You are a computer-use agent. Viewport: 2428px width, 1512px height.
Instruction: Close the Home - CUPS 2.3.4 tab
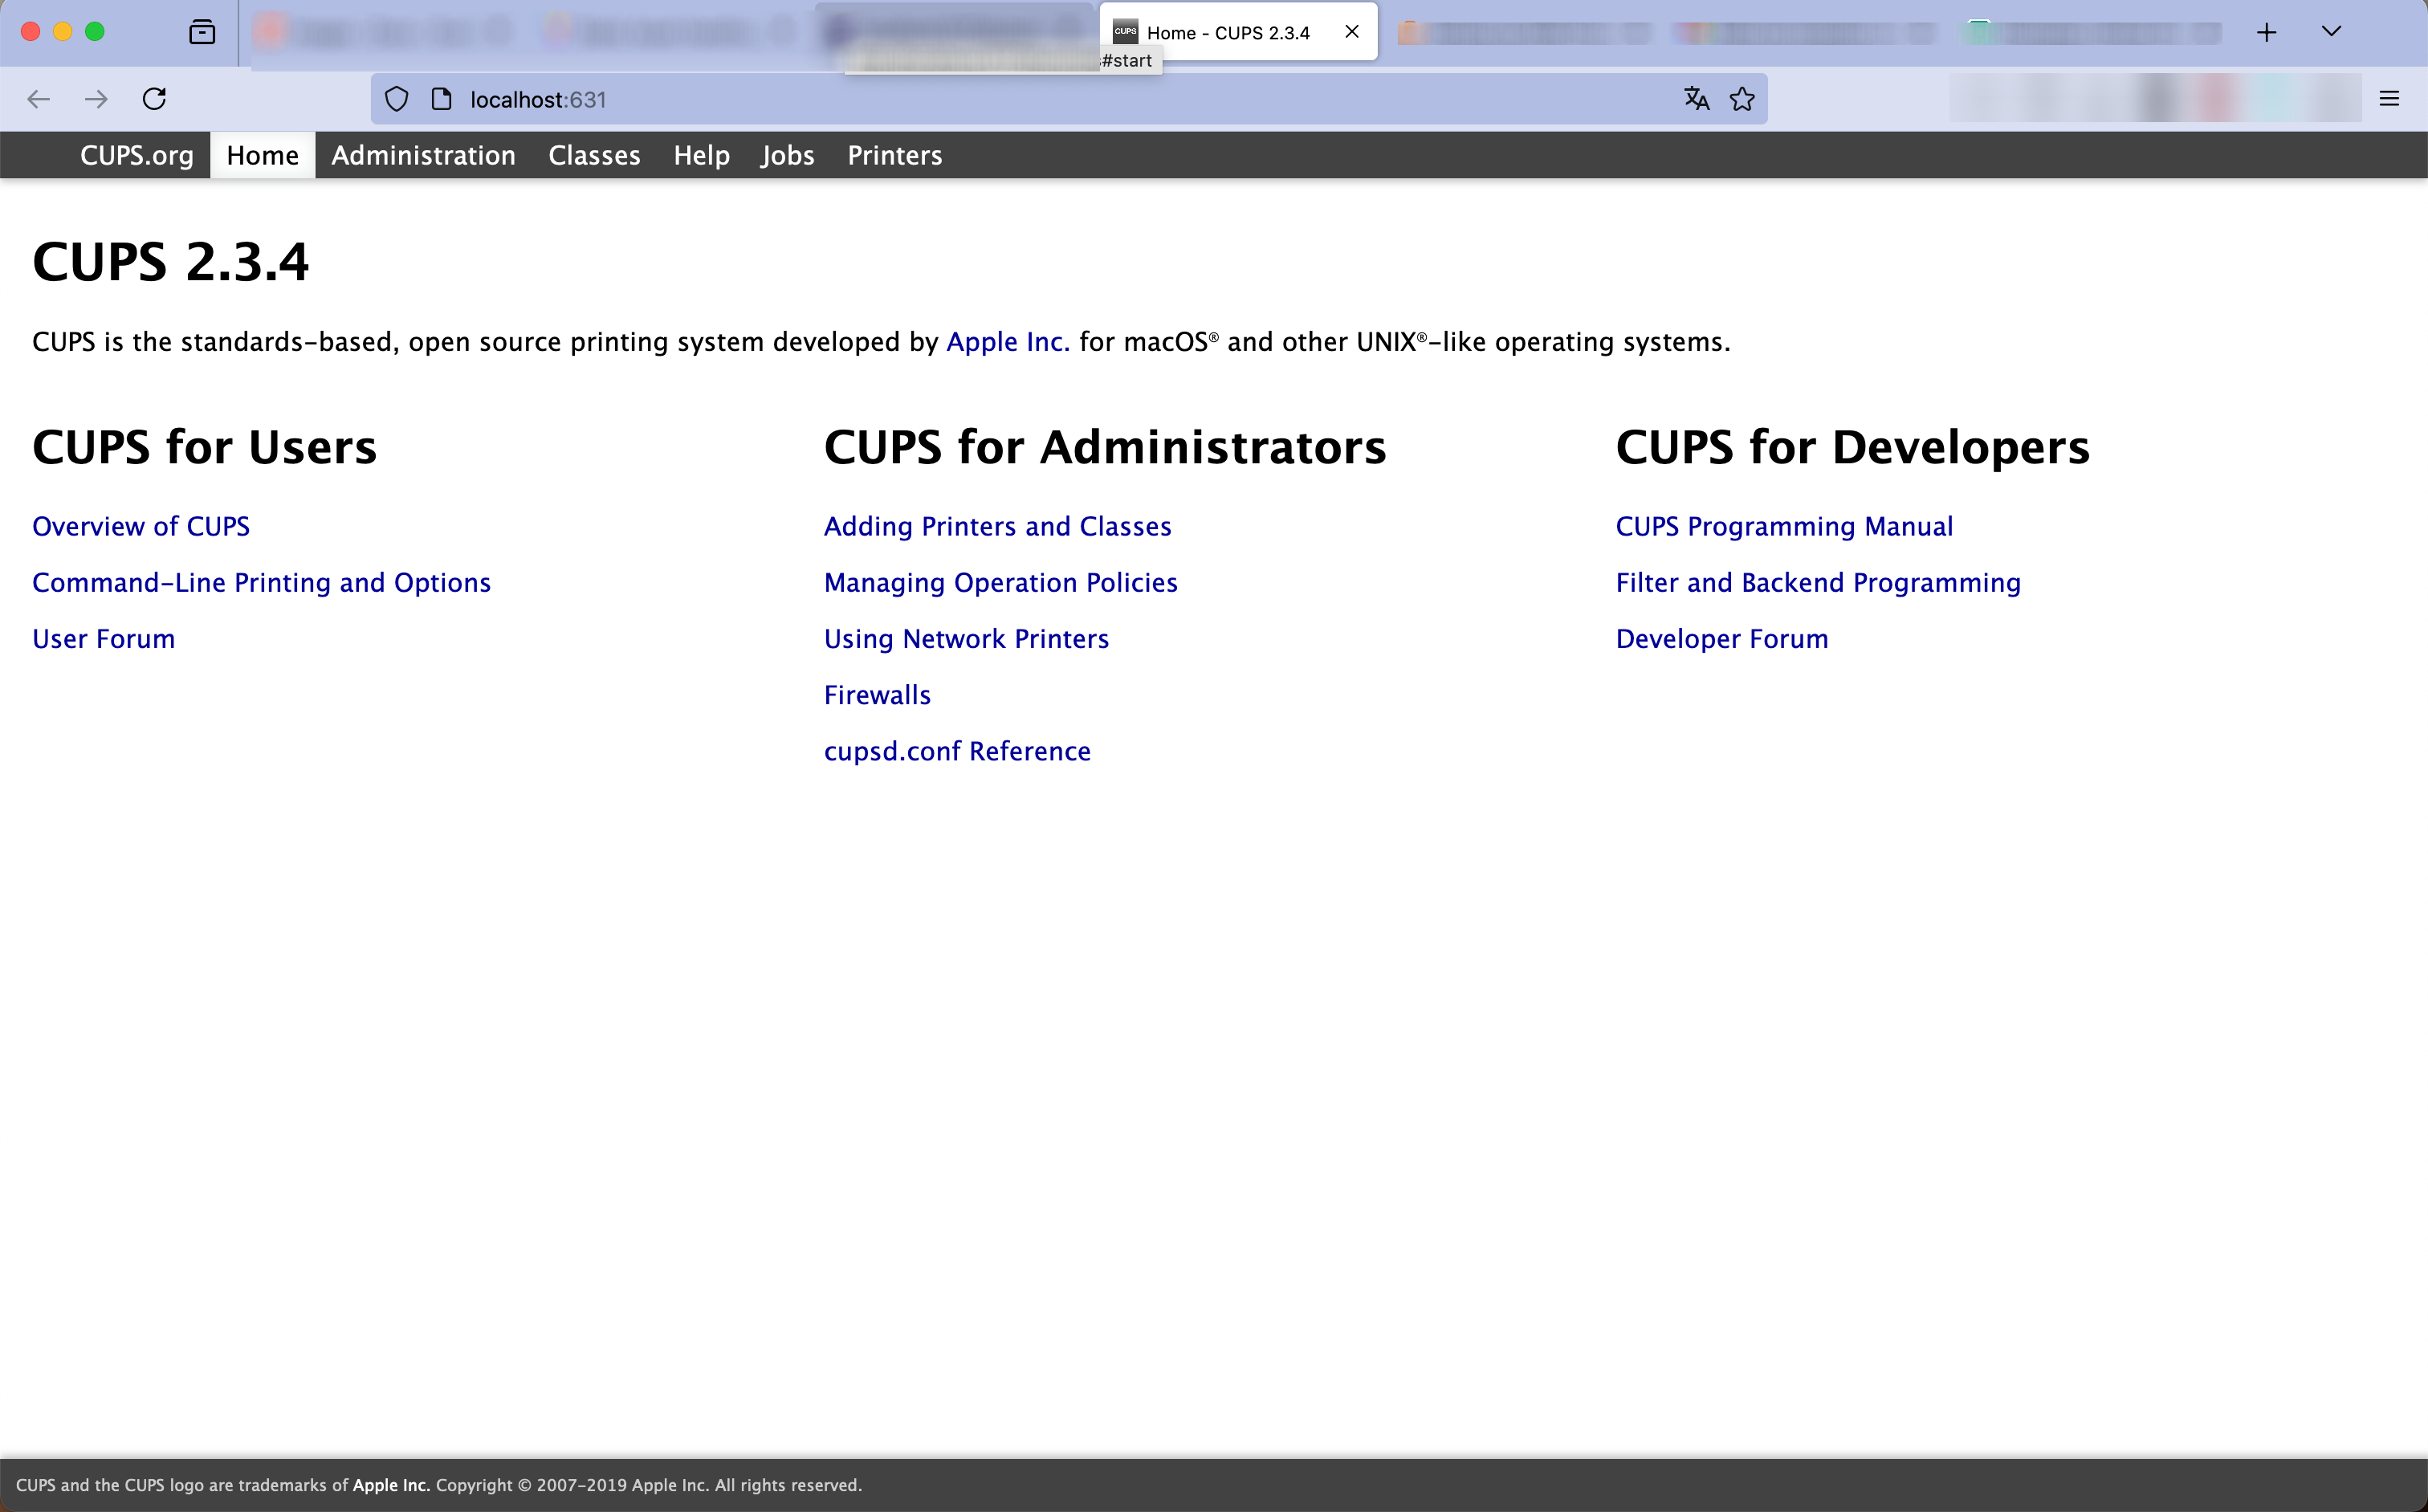[1352, 32]
